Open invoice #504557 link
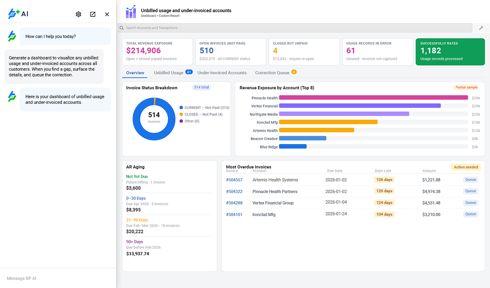This screenshot has height=288, width=490. pos(234,180)
